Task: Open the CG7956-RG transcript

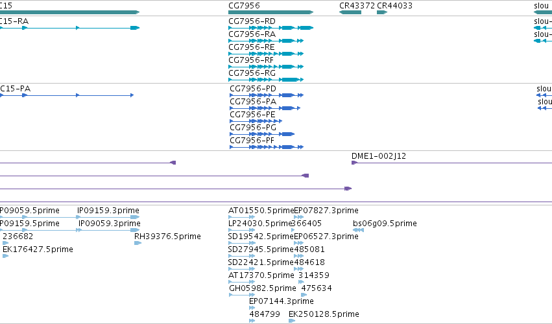Action: [266, 80]
